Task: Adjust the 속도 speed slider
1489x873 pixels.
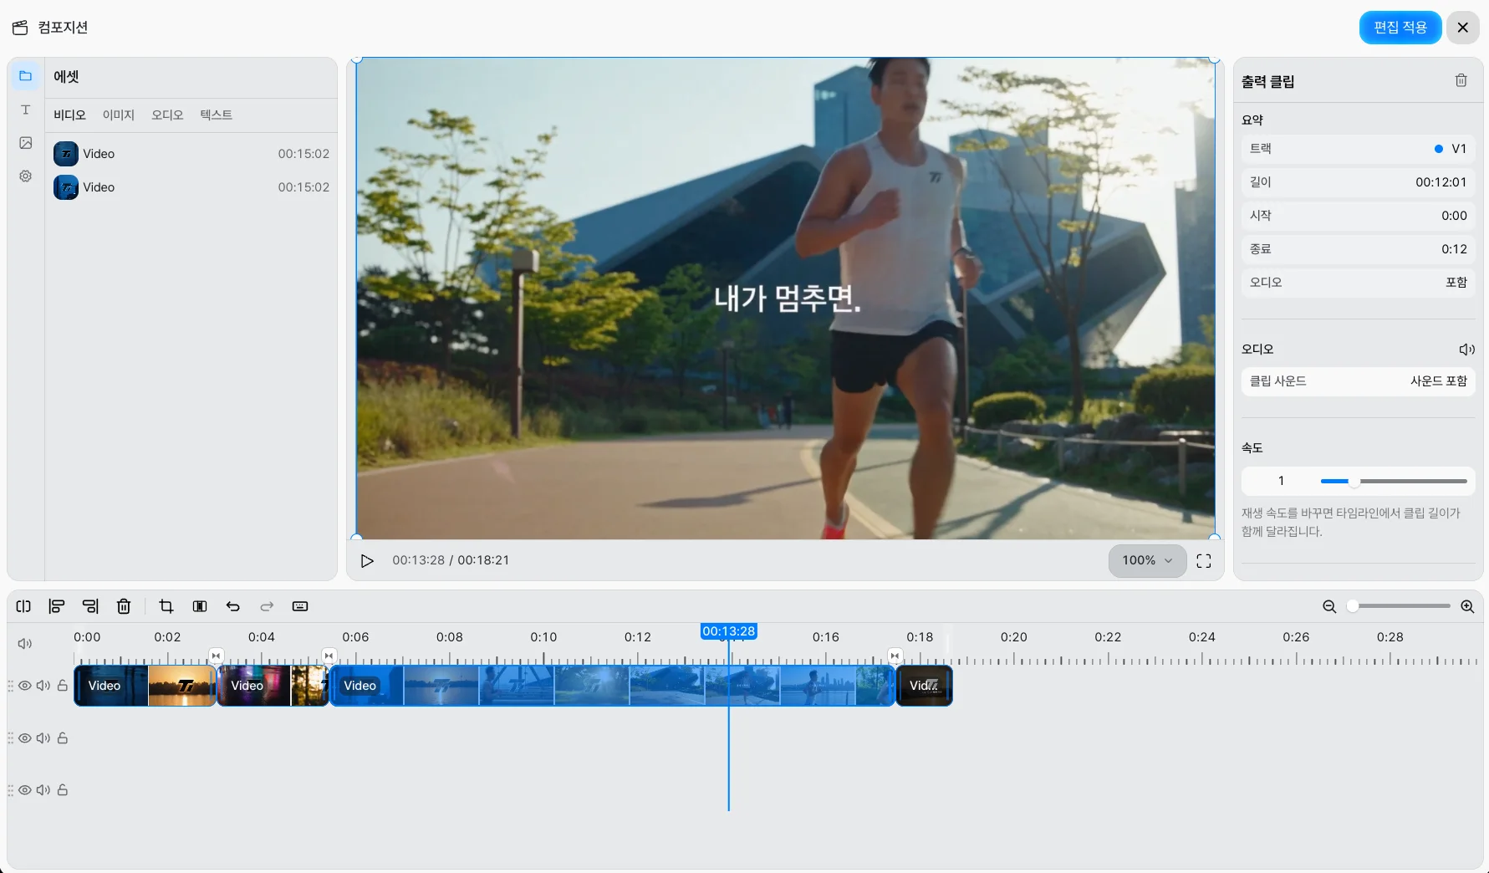Action: point(1394,482)
